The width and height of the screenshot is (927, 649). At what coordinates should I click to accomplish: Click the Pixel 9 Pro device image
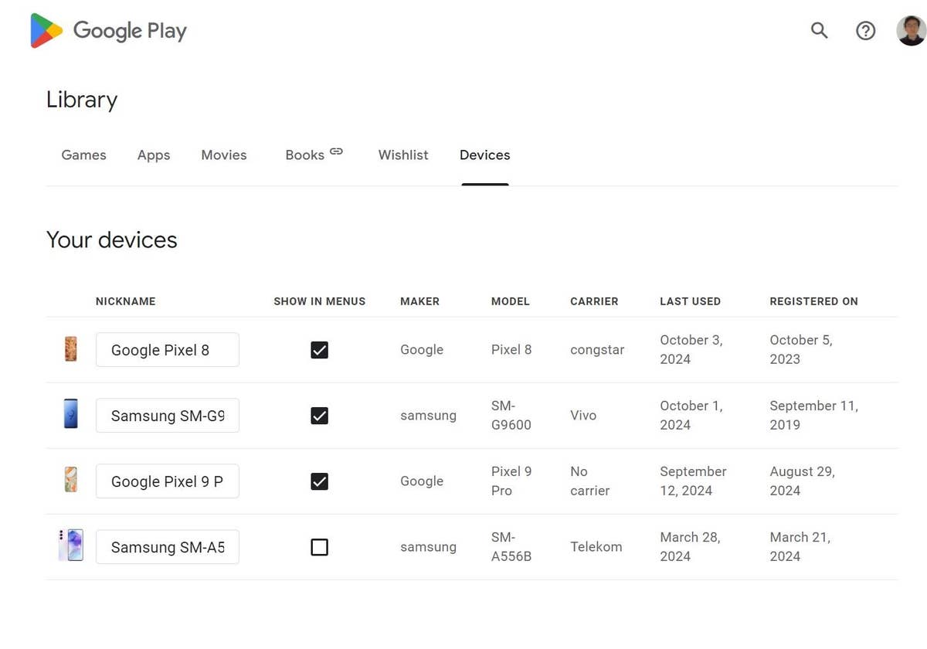70,481
